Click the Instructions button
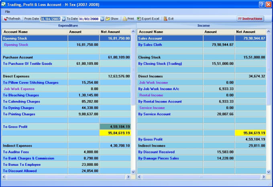 coord(250,18)
